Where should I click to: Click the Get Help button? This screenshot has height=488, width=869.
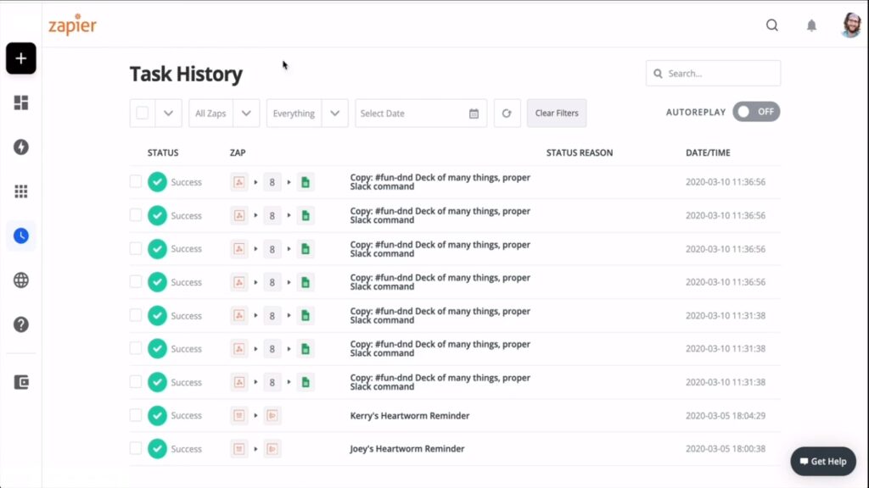822,461
